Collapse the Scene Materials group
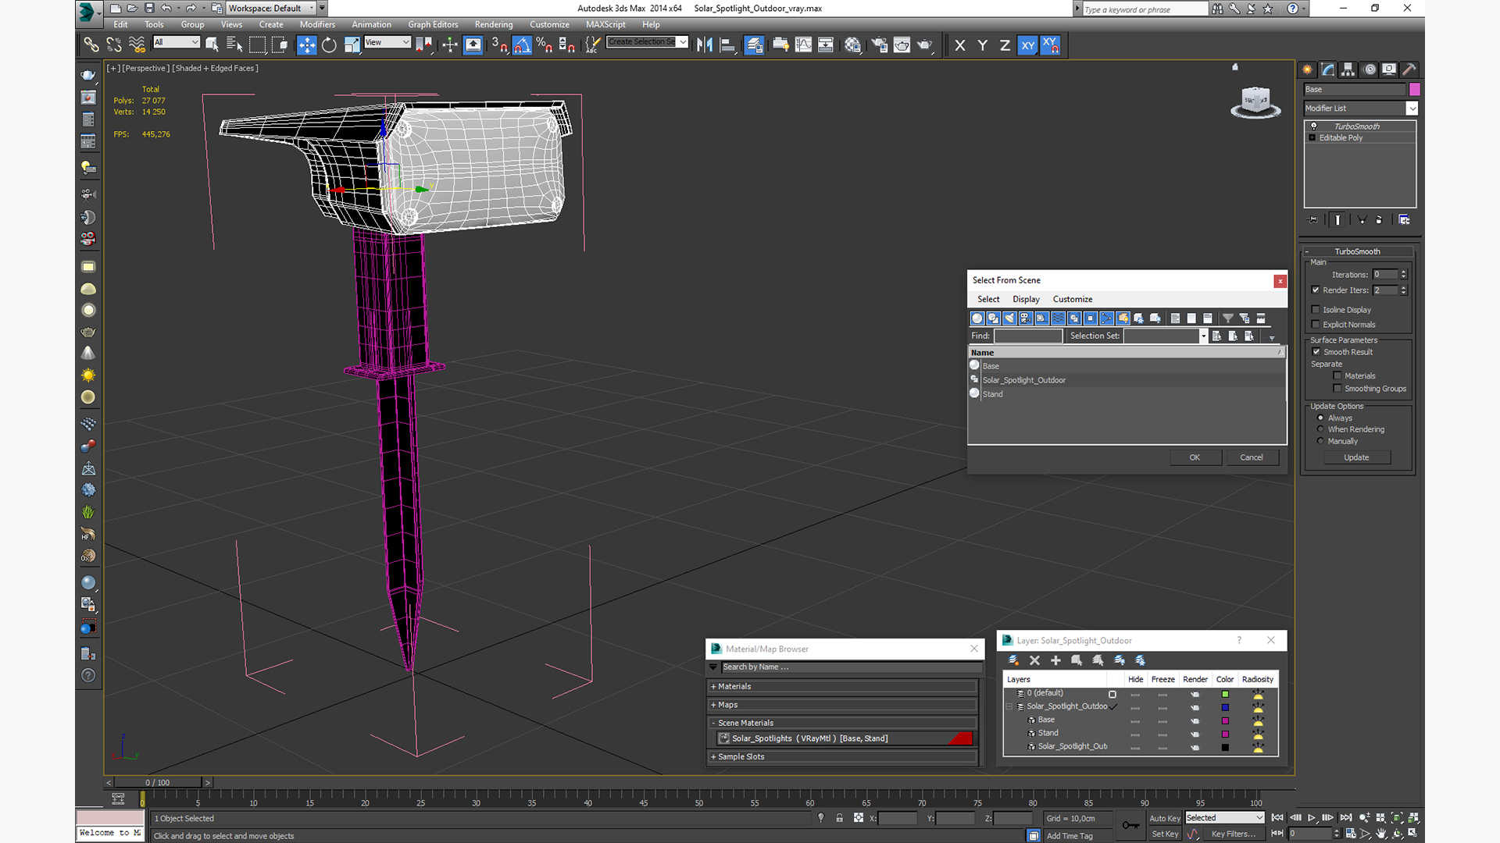Image resolution: width=1500 pixels, height=843 pixels. pos(843,723)
